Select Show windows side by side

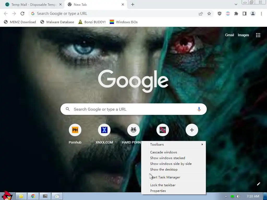tap(173, 164)
